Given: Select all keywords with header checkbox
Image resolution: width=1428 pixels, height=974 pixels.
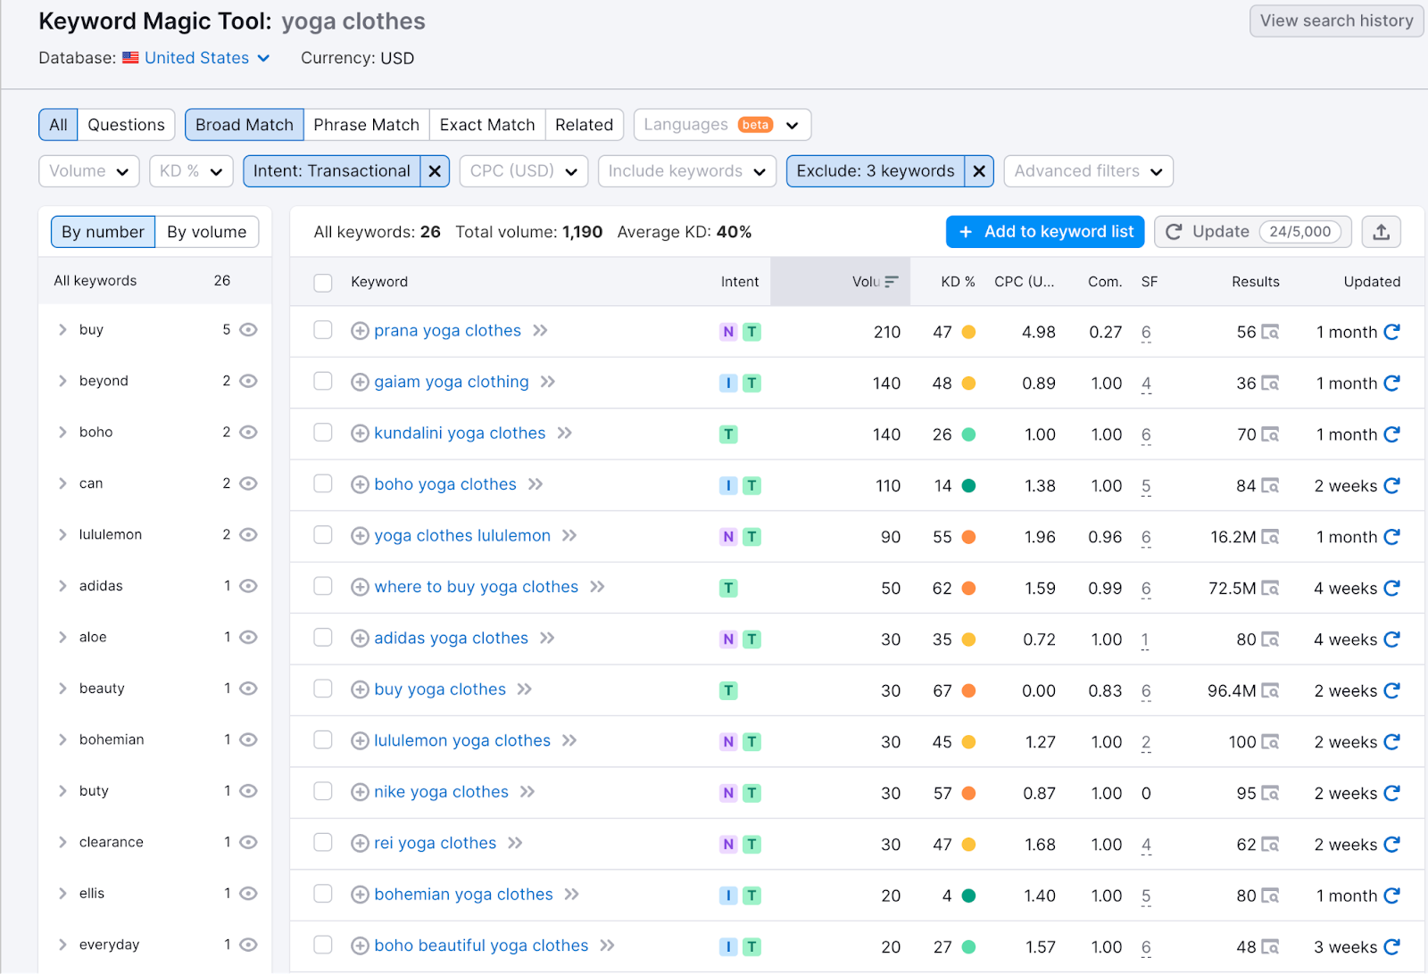Looking at the screenshot, I should click(x=323, y=283).
